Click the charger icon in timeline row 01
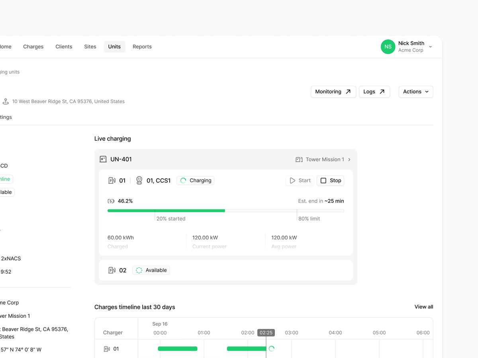478x358 pixels. [107, 349]
